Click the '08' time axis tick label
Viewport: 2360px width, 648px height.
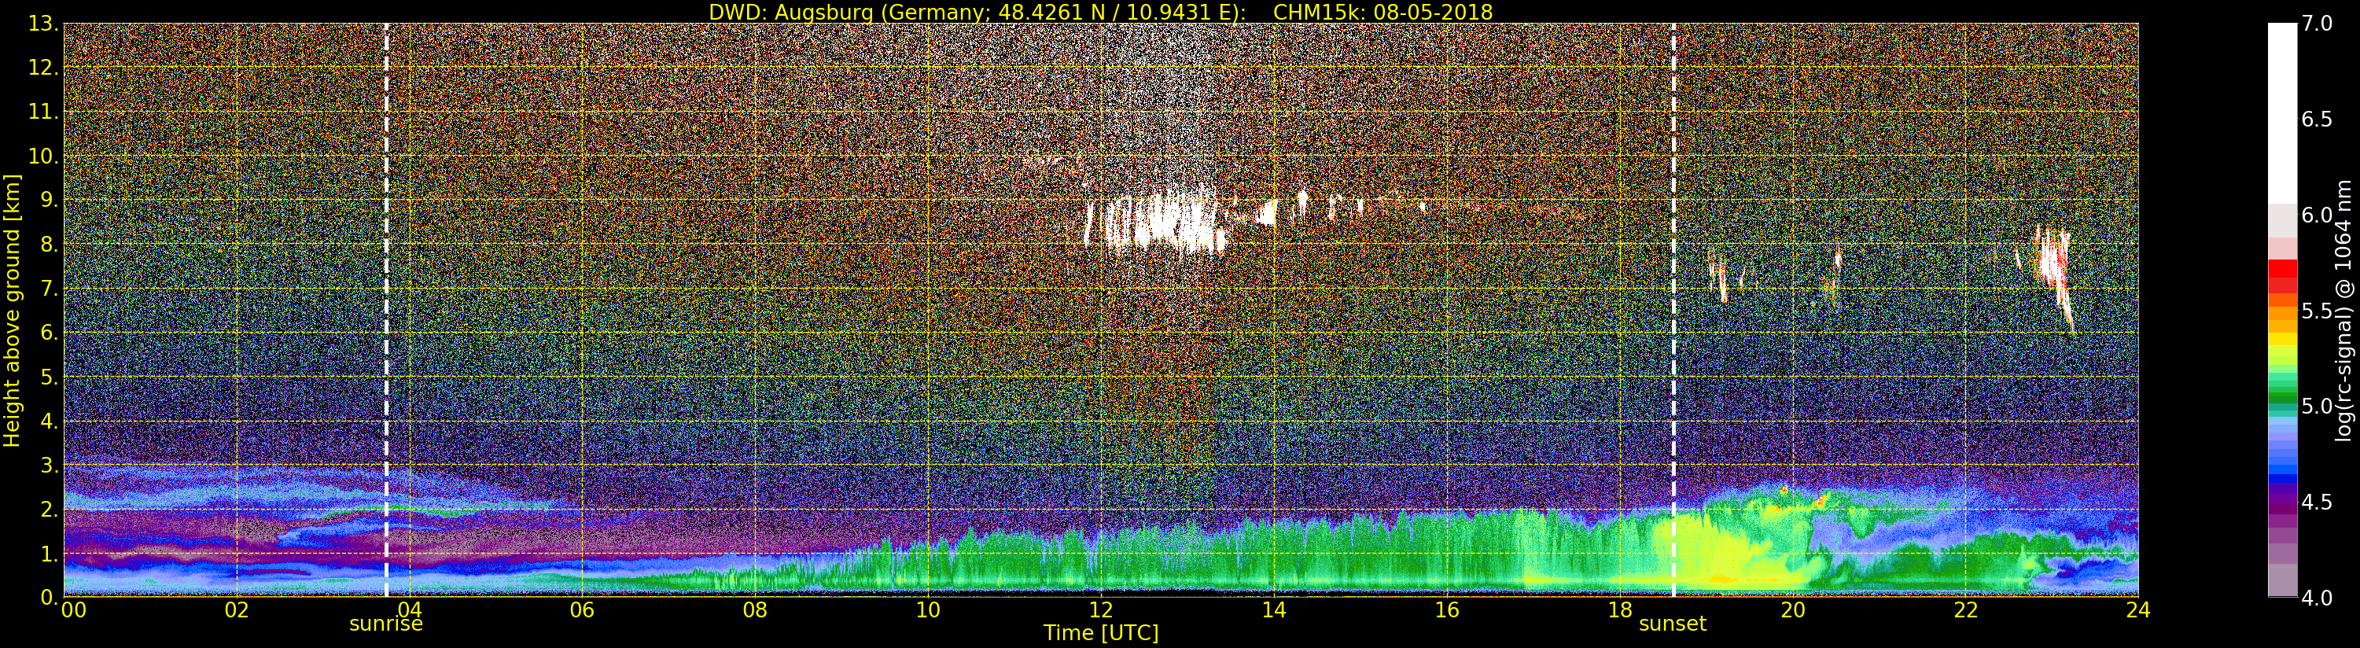[755, 610]
